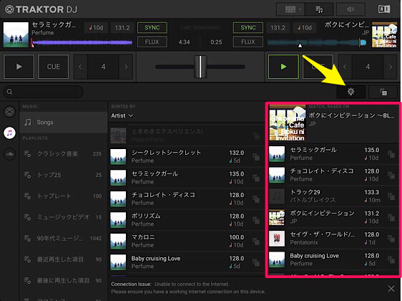This screenshot has height=301, width=402.
Task: Open the 最近再生した項目 playlist
Action: tap(64, 259)
